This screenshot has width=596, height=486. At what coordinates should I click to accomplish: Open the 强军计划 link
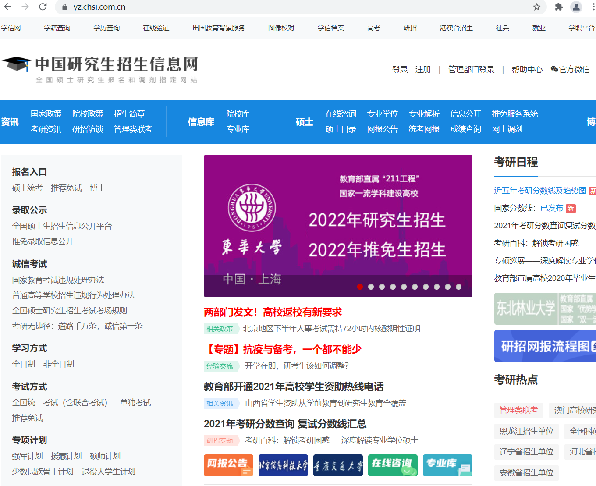tap(27, 456)
